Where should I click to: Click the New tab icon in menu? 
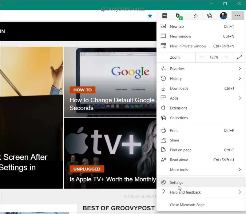[x=163, y=26]
